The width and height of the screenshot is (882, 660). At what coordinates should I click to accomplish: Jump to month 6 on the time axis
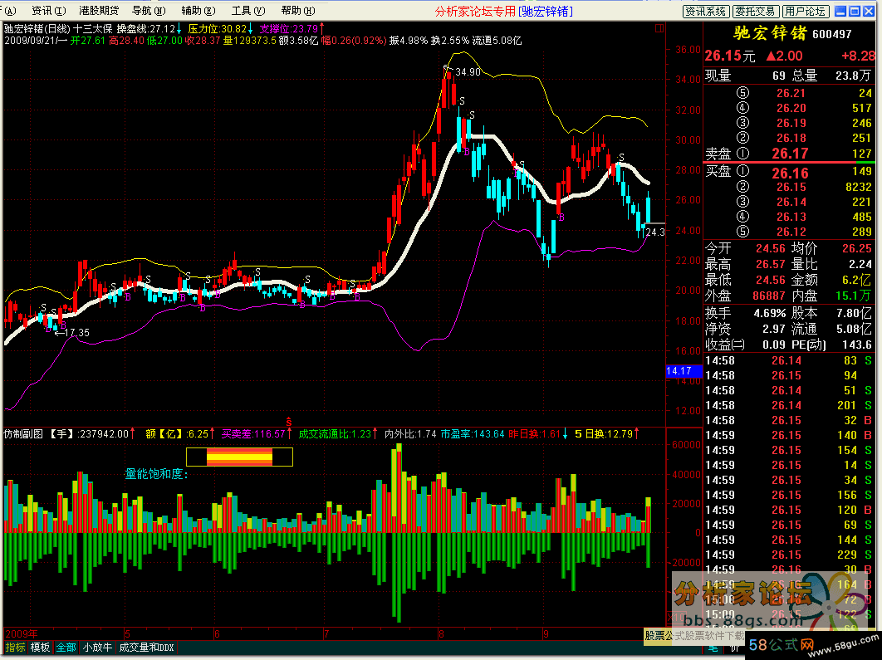(x=217, y=634)
